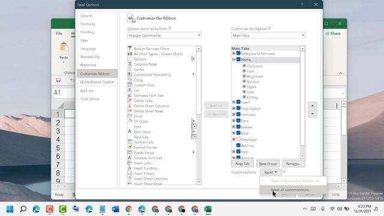Click the Conditional Formatting command icon

click(130, 74)
